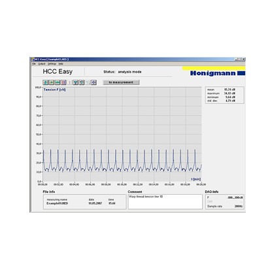
Task: Close the HCC Easy window
Action: [244, 59]
